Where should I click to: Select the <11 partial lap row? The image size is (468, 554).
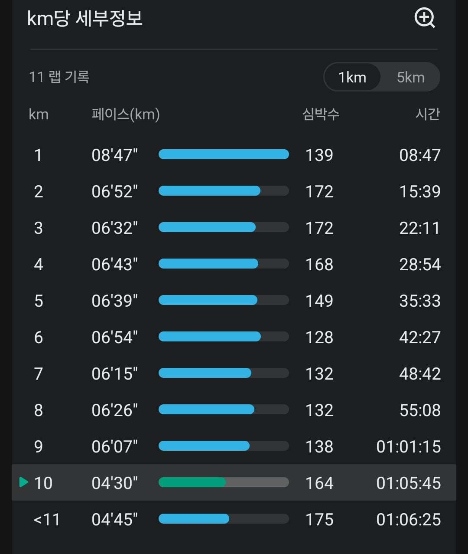[x=234, y=519]
